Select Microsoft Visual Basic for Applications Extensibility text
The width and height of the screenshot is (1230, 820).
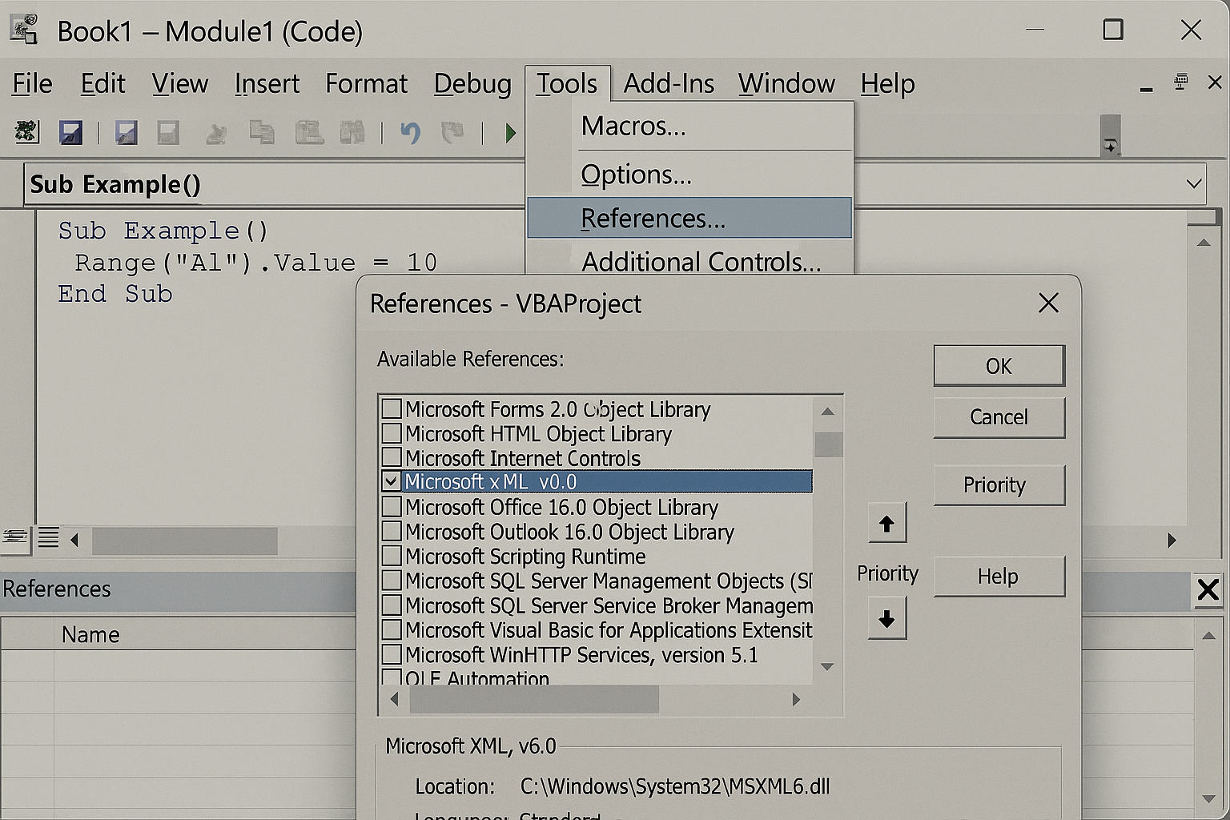click(609, 630)
